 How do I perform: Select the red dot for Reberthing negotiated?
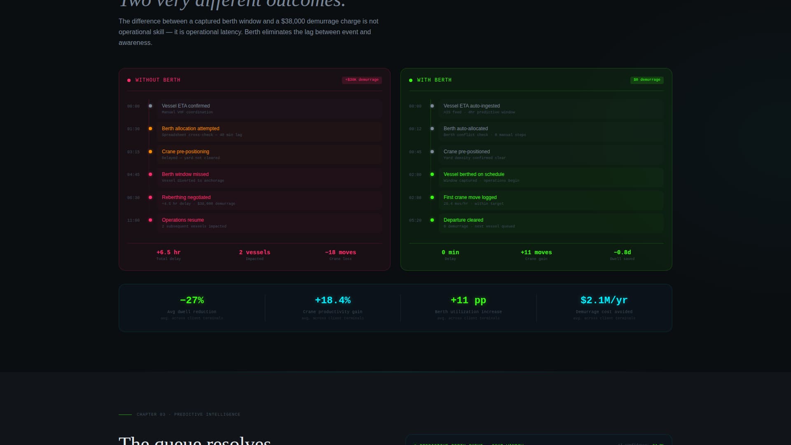(150, 197)
